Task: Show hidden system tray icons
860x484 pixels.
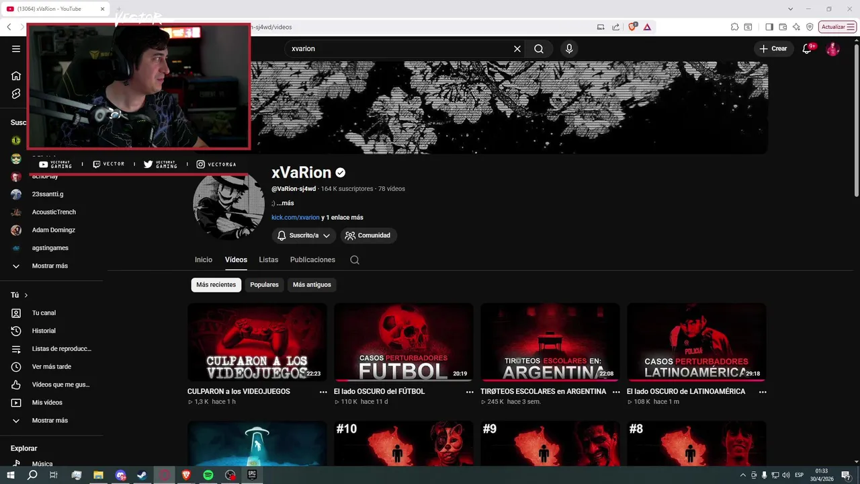Action: point(743,475)
